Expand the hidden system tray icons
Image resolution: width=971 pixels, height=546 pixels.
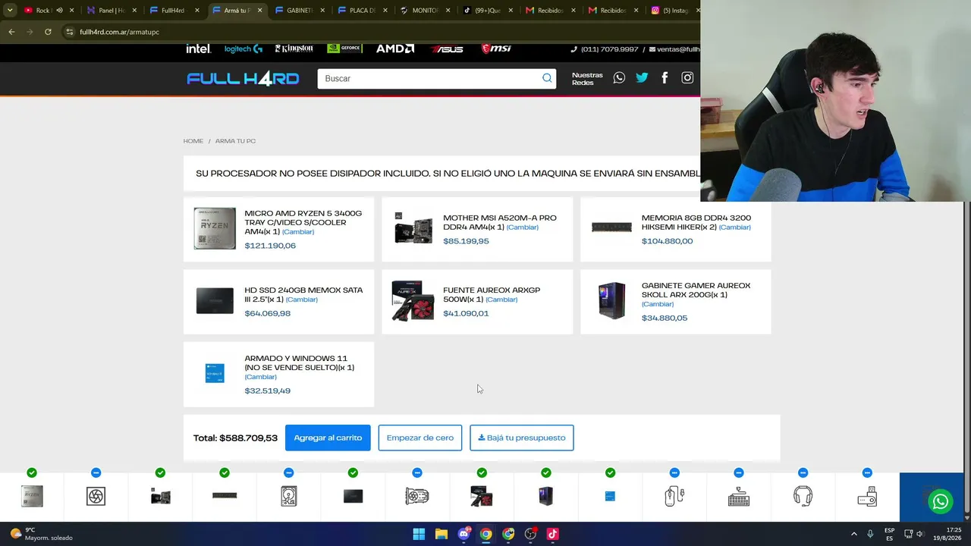coord(853,534)
